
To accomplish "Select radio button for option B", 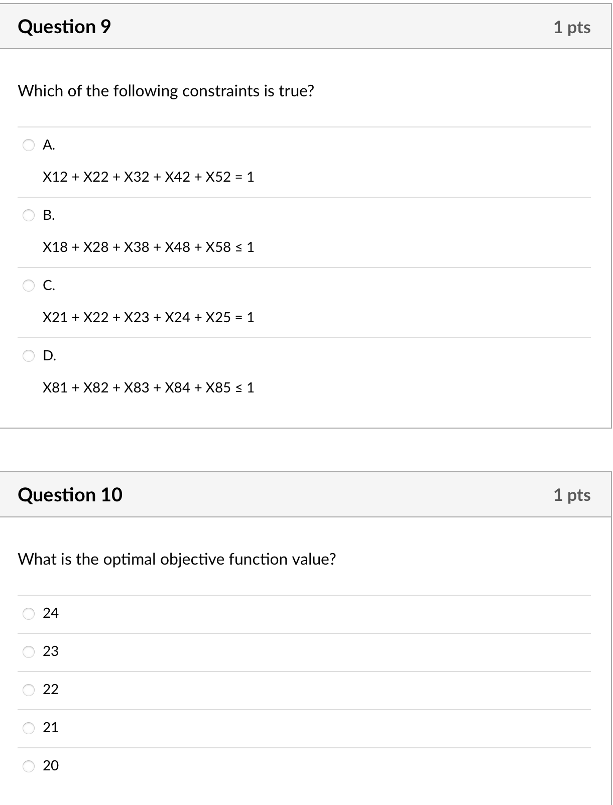I will pos(29,215).
